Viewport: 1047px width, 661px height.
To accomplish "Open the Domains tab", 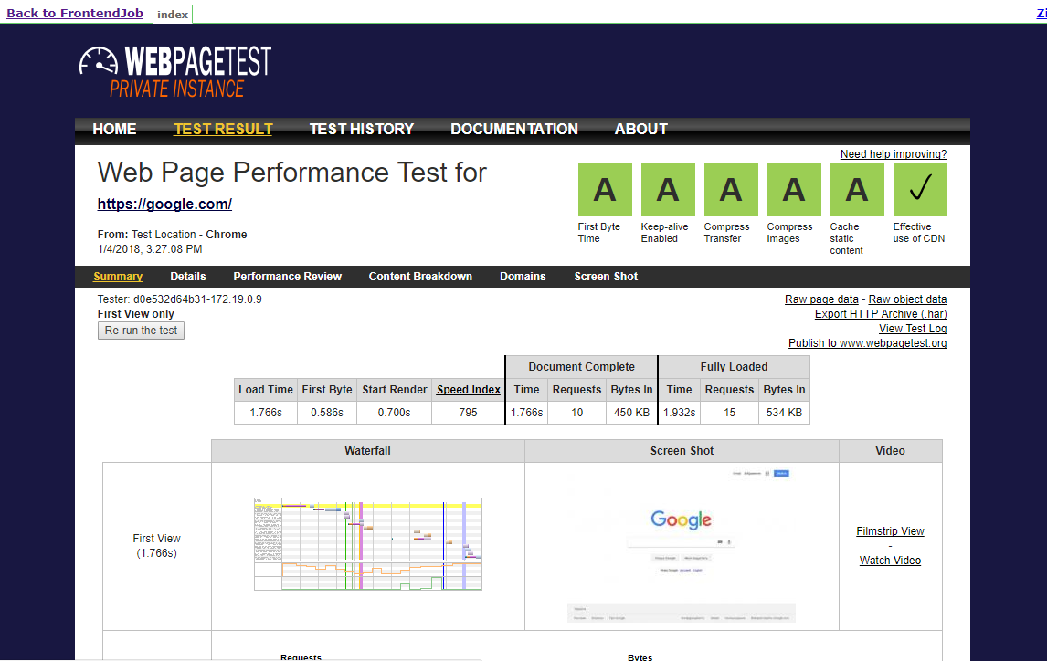I will (523, 276).
